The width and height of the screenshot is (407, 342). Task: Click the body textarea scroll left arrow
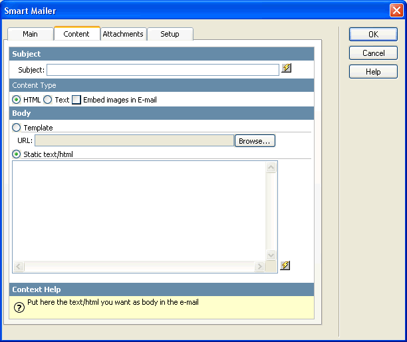pyautogui.click(x=19, y=266)
